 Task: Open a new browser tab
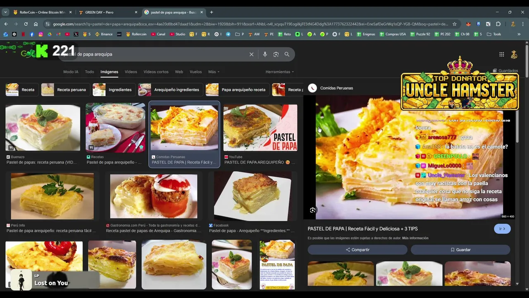click(212, 12)
